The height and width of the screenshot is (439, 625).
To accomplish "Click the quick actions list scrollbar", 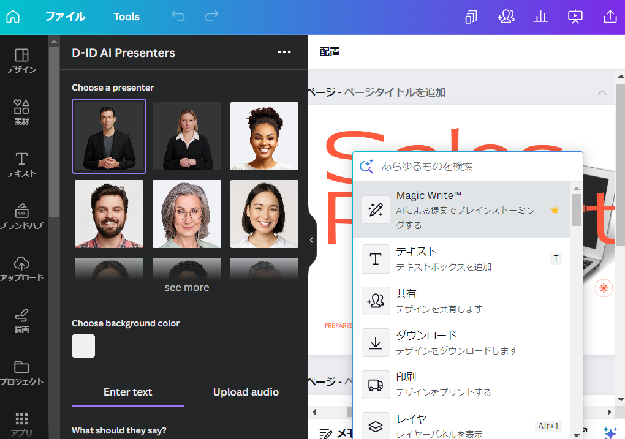I will point(577,210).
